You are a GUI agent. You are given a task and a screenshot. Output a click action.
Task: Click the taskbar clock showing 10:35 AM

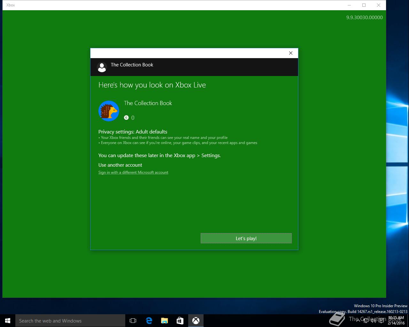pyautogui.click(x=396, y=321)
